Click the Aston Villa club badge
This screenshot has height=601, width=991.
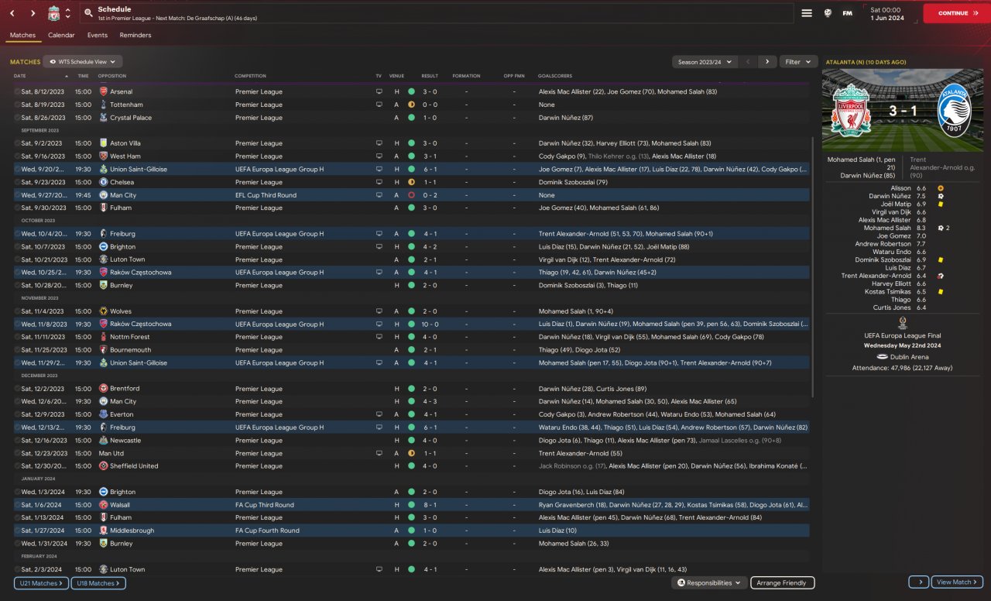(x=104, y=143)
